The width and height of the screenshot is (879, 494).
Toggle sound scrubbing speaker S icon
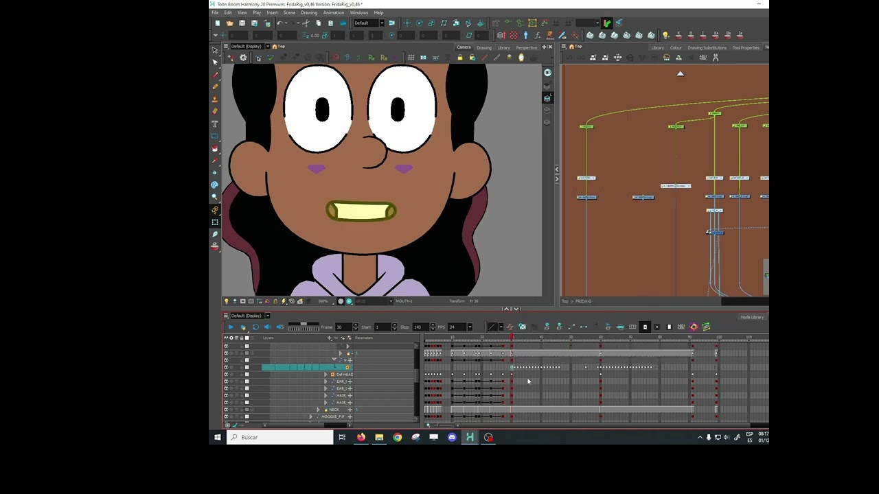tap(280, 327)
